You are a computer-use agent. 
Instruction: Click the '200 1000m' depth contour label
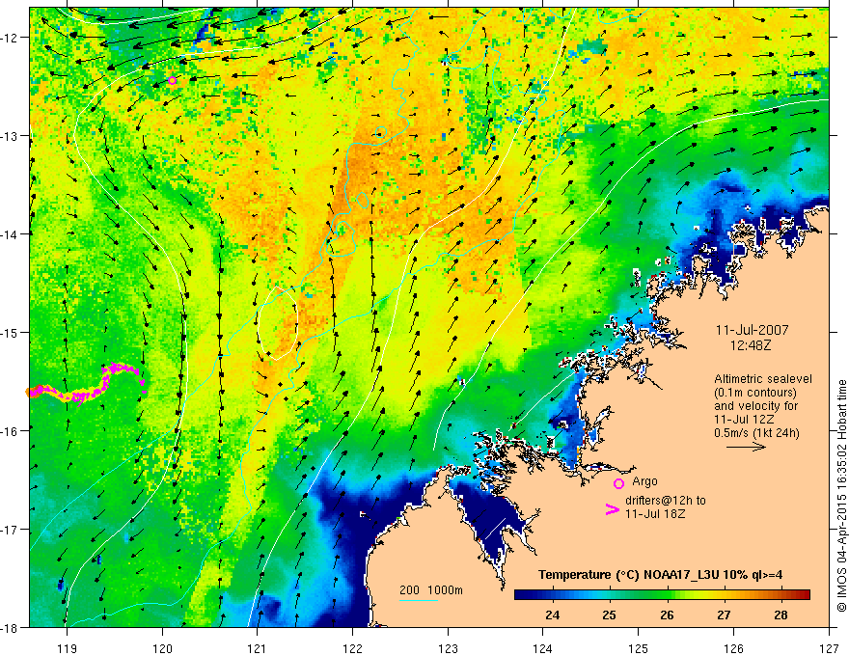click(431, 590)
